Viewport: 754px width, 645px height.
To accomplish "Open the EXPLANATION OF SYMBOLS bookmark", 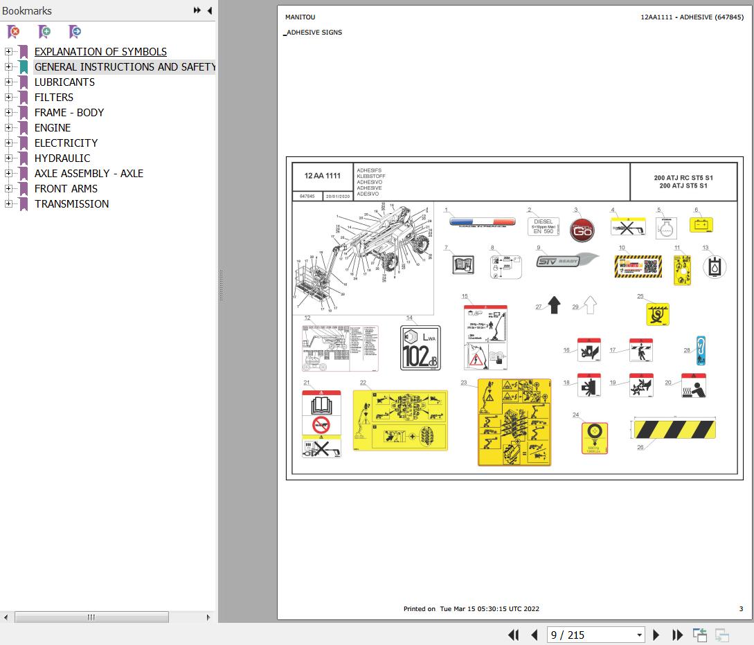I will (100, 51).
